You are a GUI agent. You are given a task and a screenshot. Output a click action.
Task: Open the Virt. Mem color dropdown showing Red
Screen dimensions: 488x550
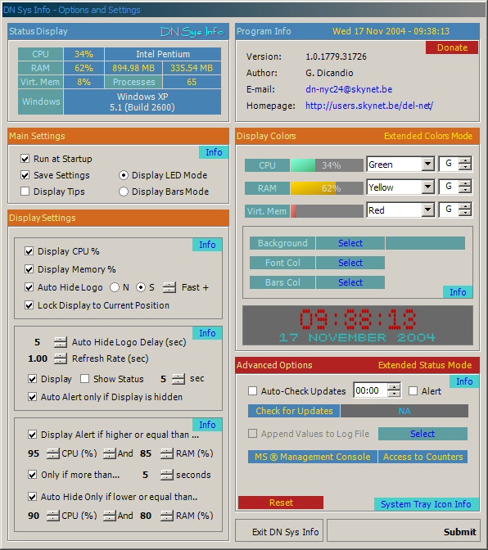point(427,210)
